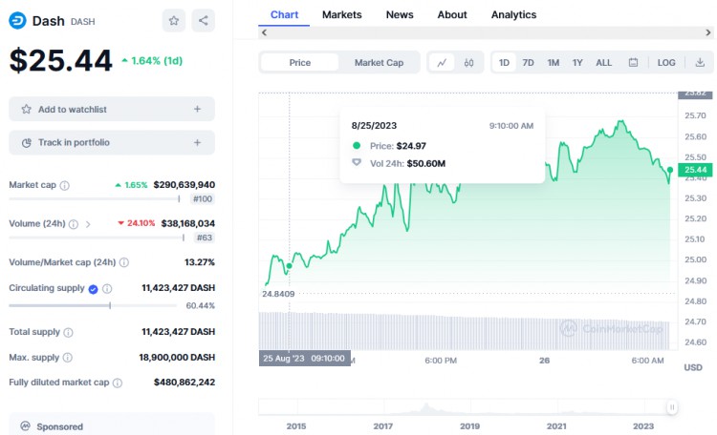This screenshot has width=717, height=435.
Task: Switch to candlestick chart view icon
Action: click(x=468, y=63)
